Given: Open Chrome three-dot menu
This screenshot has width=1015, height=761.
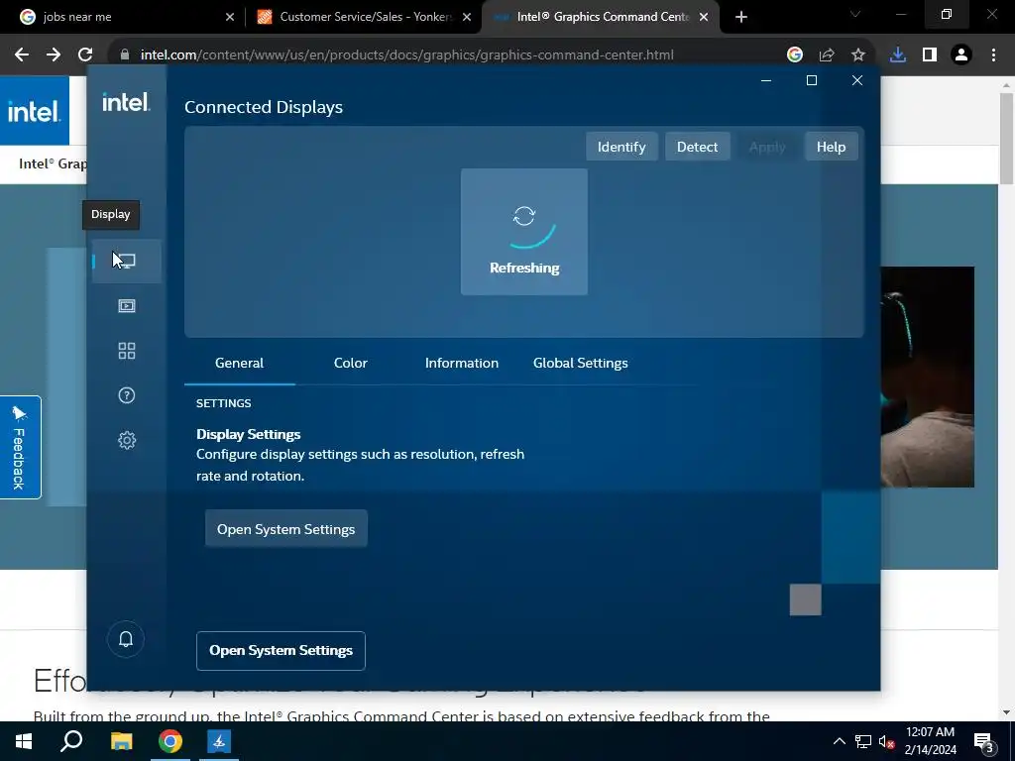Looking at the screenshot, I should (993, 55).
